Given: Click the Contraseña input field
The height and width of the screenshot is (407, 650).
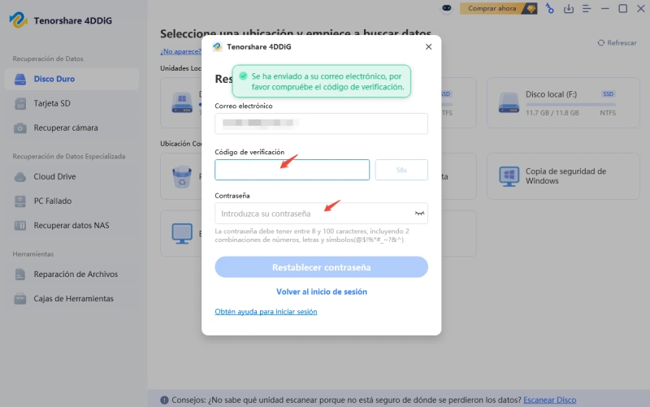Looking at the screenshot, I should click(321, 214).
